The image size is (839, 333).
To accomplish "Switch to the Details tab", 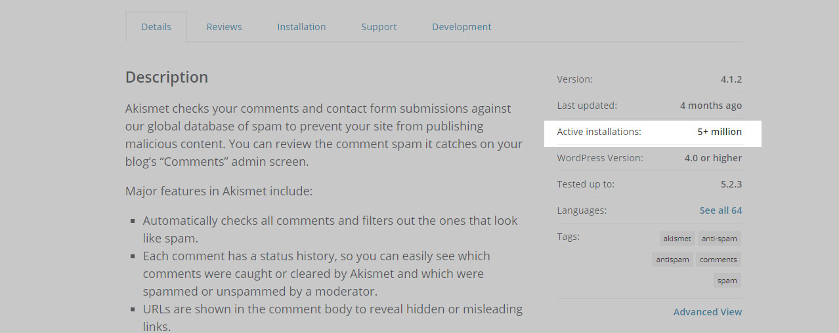I will point(156,27).
